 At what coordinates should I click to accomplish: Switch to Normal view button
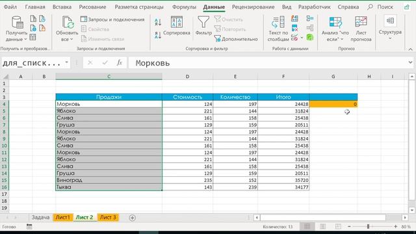pyautogui.click(x=307, y=226)
